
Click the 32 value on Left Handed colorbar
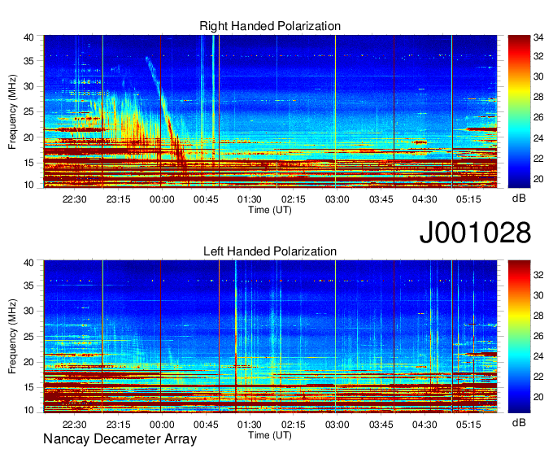pyautogui.click(x=538, y=274)
